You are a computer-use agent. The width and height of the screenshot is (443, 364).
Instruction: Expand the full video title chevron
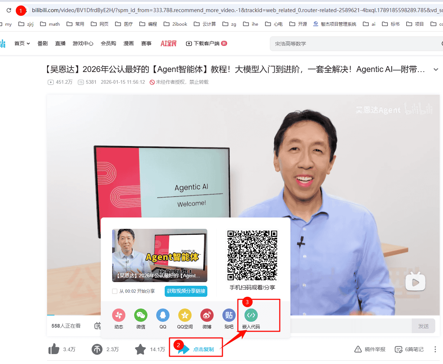pos(436,69)
